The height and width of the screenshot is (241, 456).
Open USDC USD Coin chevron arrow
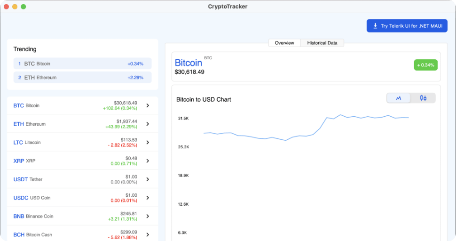(x=148, y=198)
